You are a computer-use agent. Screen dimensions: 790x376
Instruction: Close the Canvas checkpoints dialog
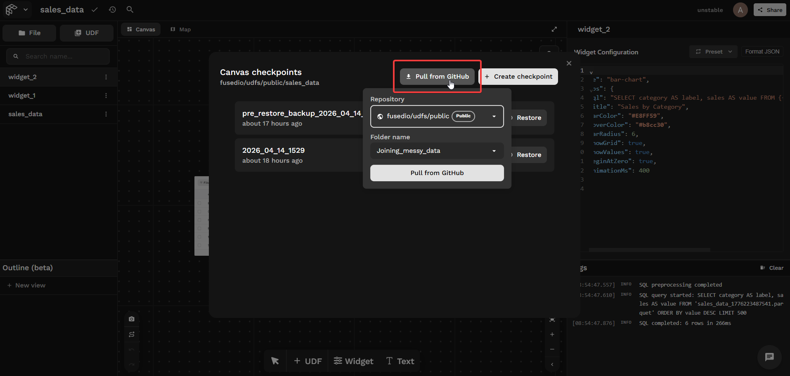coord(569,63)
